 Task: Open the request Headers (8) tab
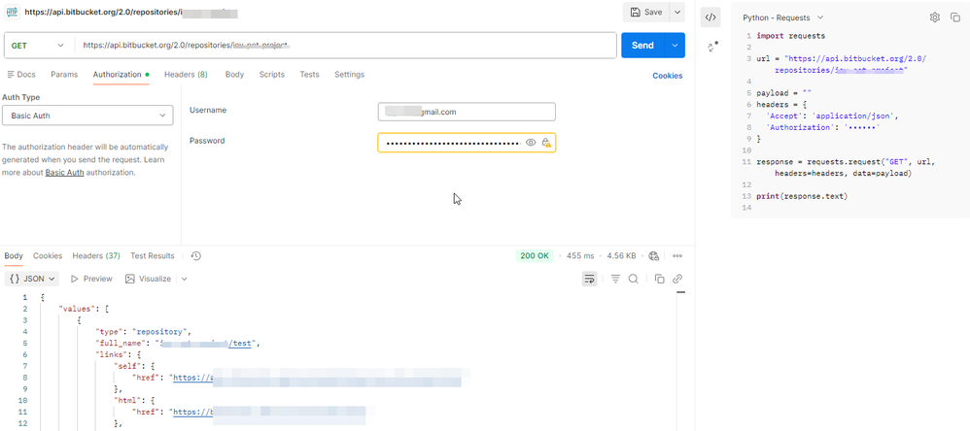[186, 74]
